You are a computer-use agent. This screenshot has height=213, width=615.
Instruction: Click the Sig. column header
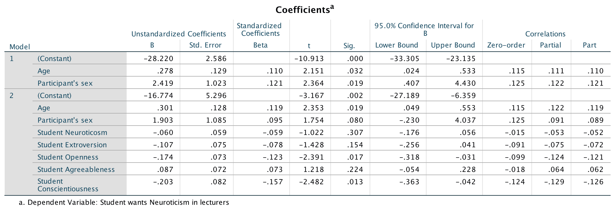tap(349, 45)
